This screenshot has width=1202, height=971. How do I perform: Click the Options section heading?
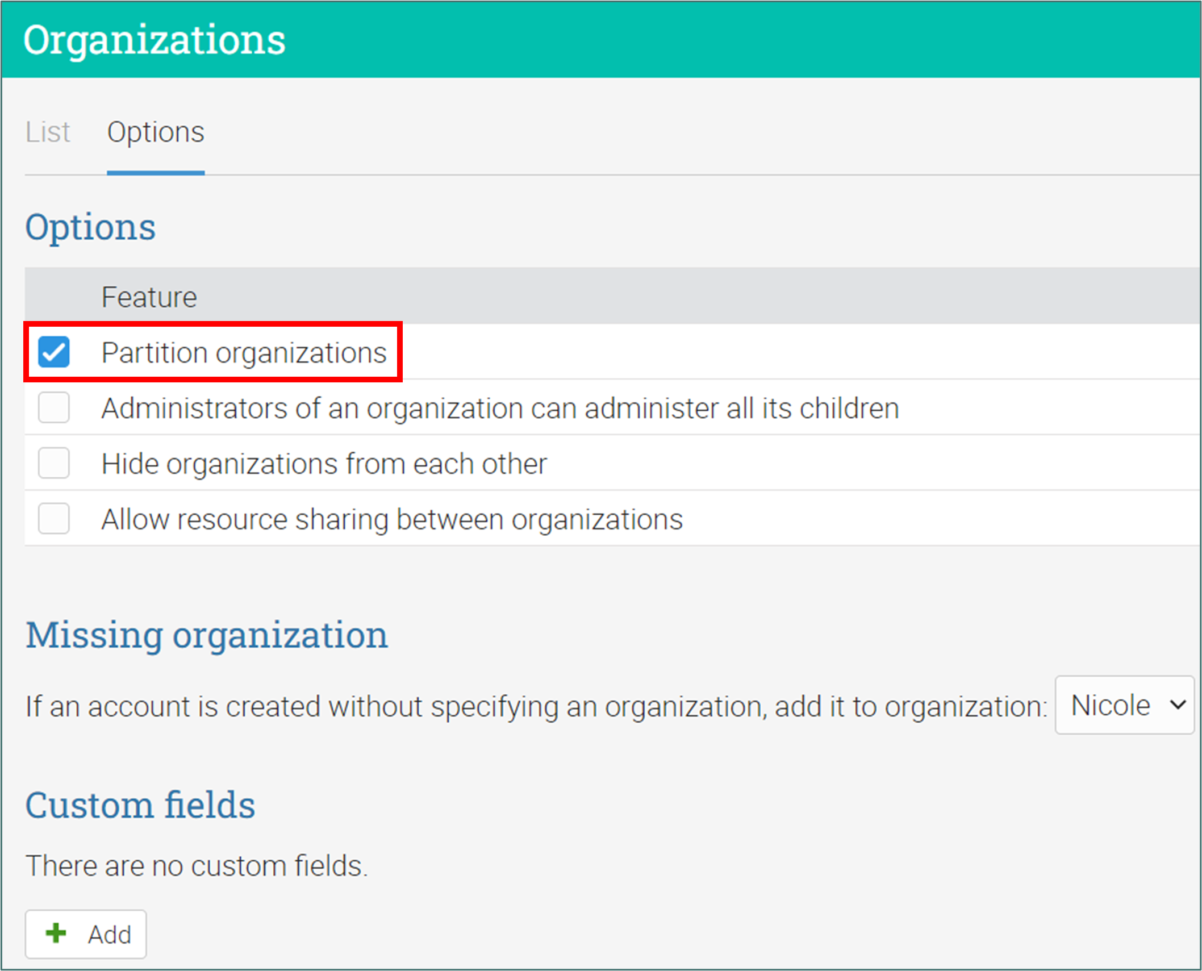pos(90,227)
